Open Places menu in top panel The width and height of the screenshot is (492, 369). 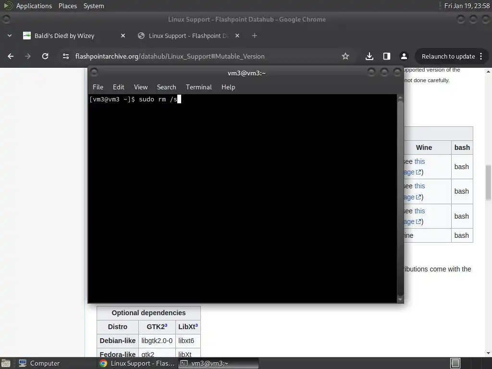[x=68, y=6]
